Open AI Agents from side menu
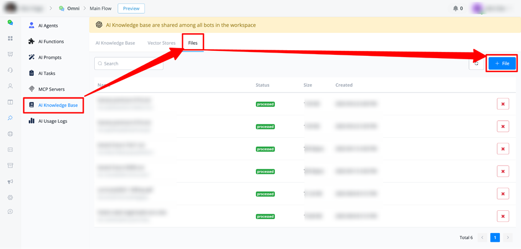The height and width of the screenshot is (249, 521). point(48,25)
